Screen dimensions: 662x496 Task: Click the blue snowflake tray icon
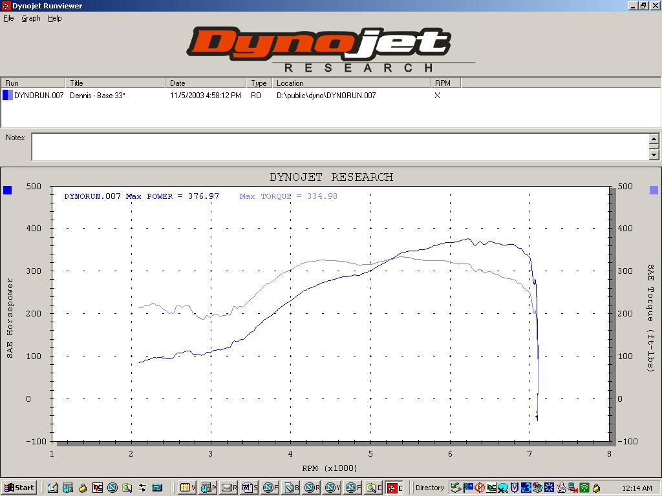click(549, 488)
